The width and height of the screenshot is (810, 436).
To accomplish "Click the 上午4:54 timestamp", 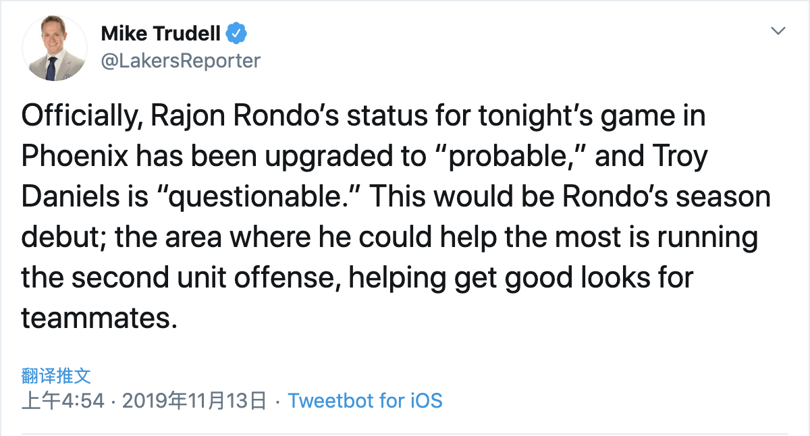I will point(63,400).
